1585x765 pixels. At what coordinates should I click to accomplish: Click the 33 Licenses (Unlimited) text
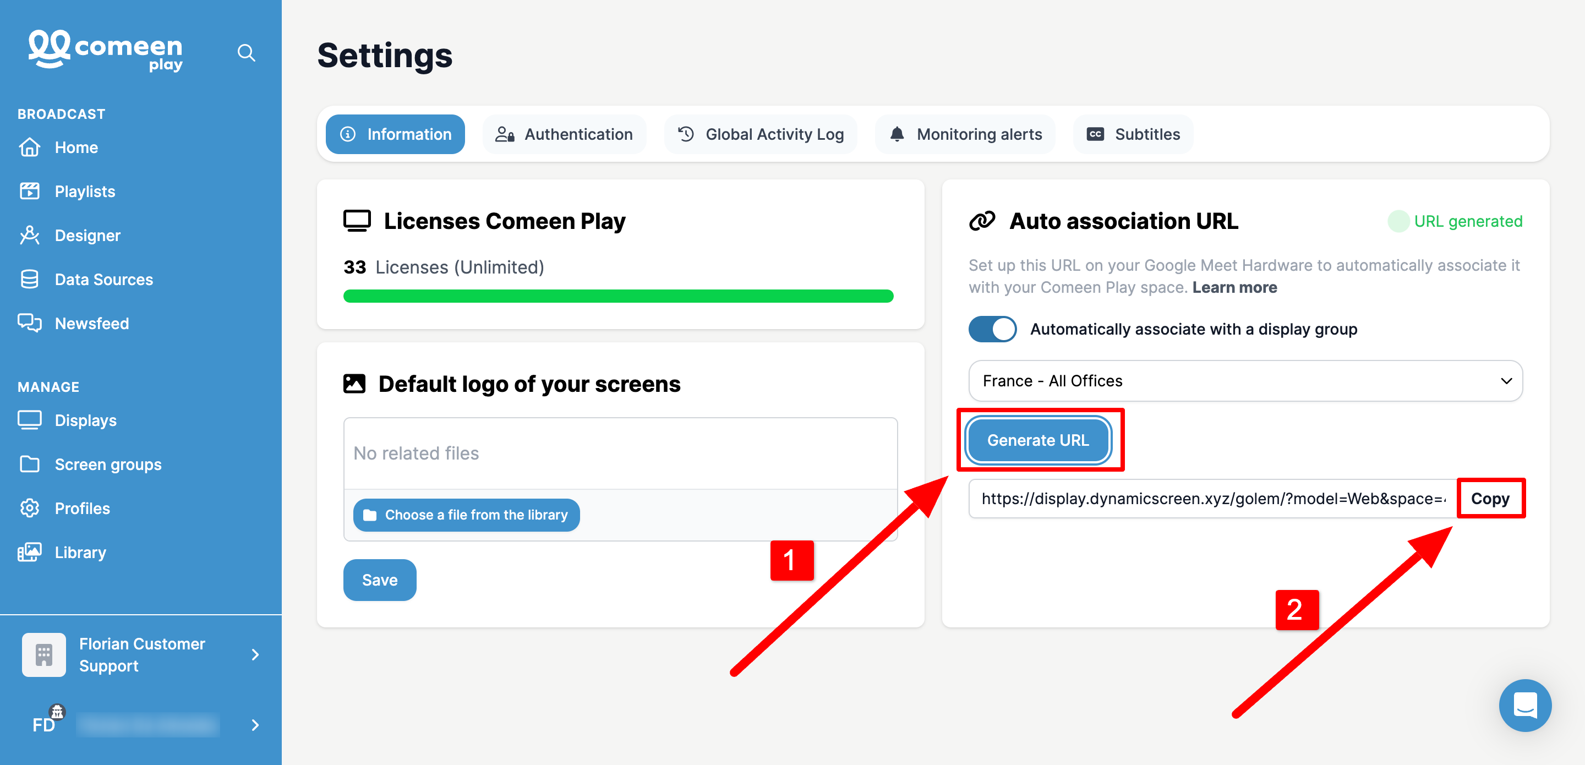(444, 267)
